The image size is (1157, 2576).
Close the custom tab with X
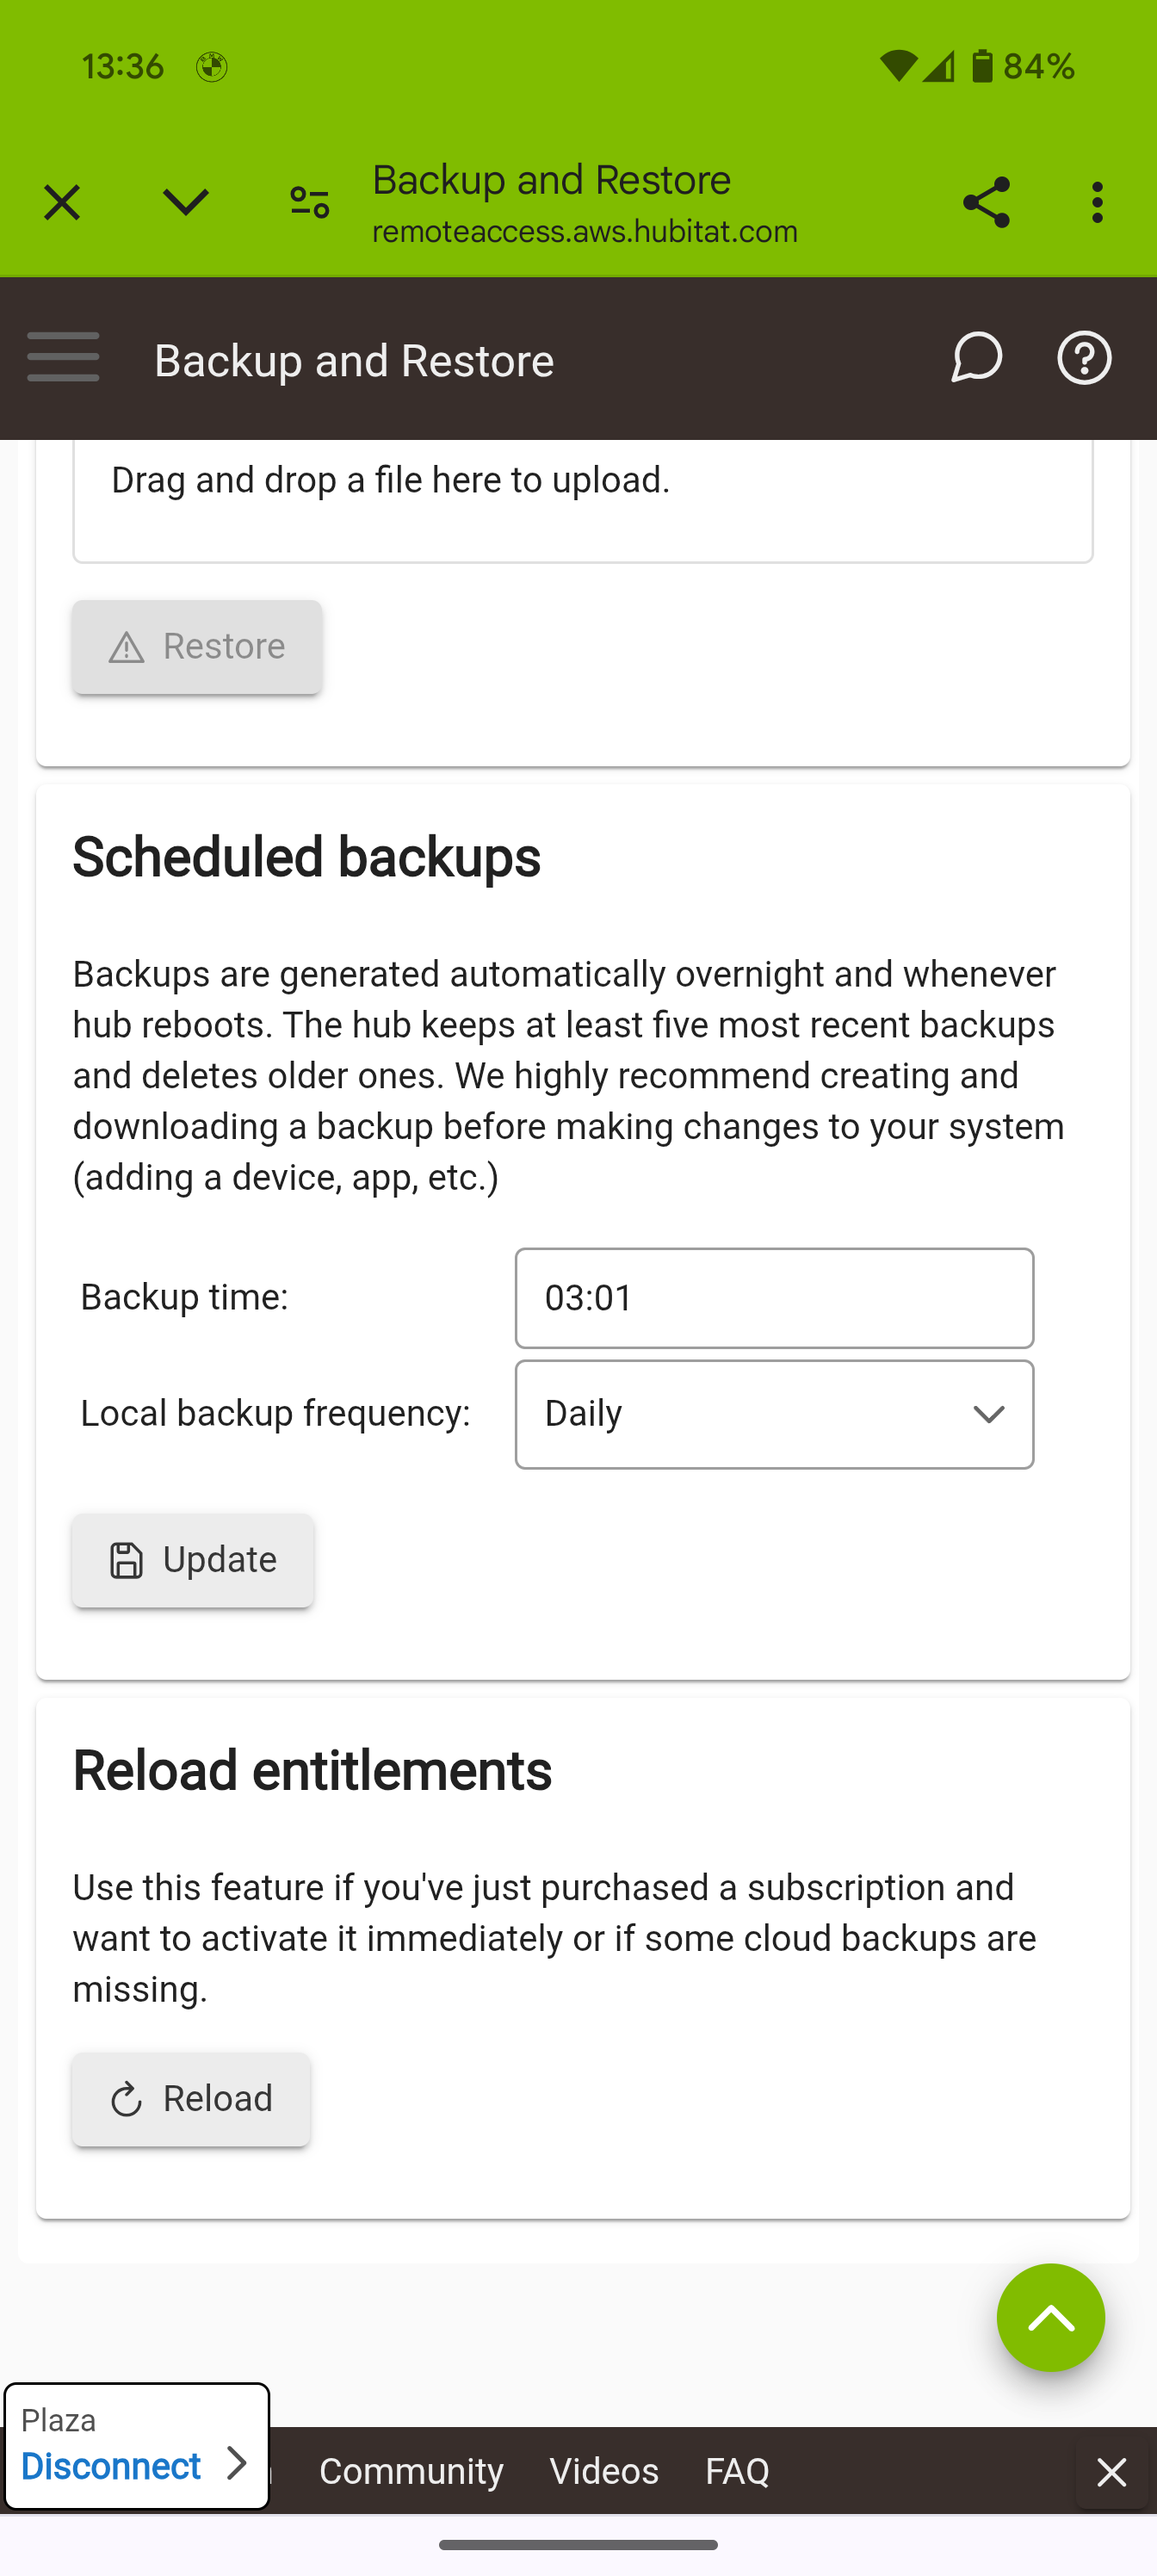(x=62, y=202)
